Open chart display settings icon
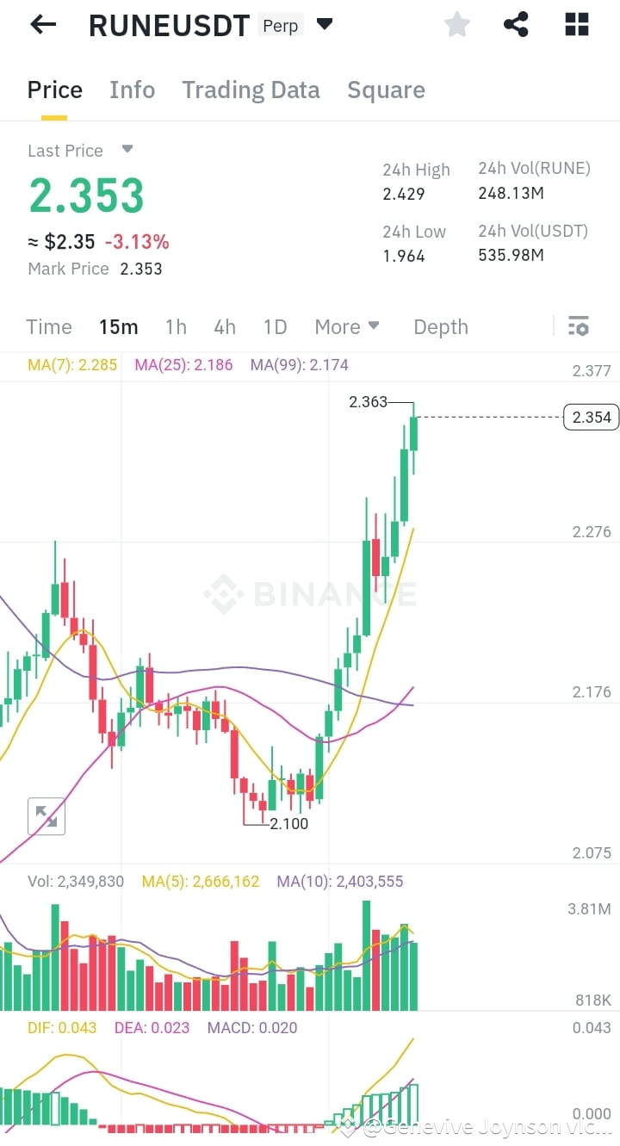This screenshot has height=1146, width=620. [x=578, y=326]
